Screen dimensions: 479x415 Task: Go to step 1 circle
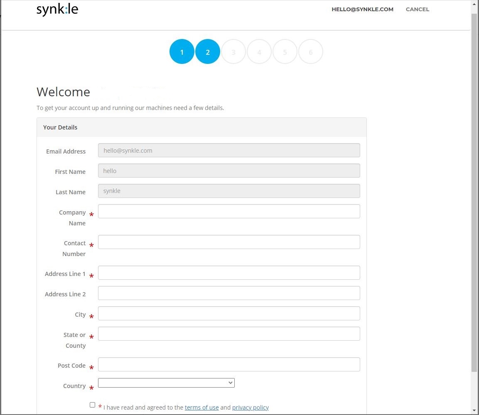pos(182,51)
